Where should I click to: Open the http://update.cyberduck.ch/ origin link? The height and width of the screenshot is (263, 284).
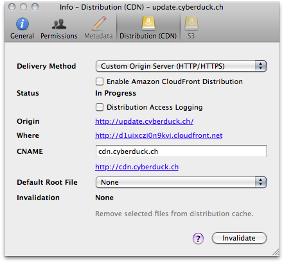tap(145, 121)
